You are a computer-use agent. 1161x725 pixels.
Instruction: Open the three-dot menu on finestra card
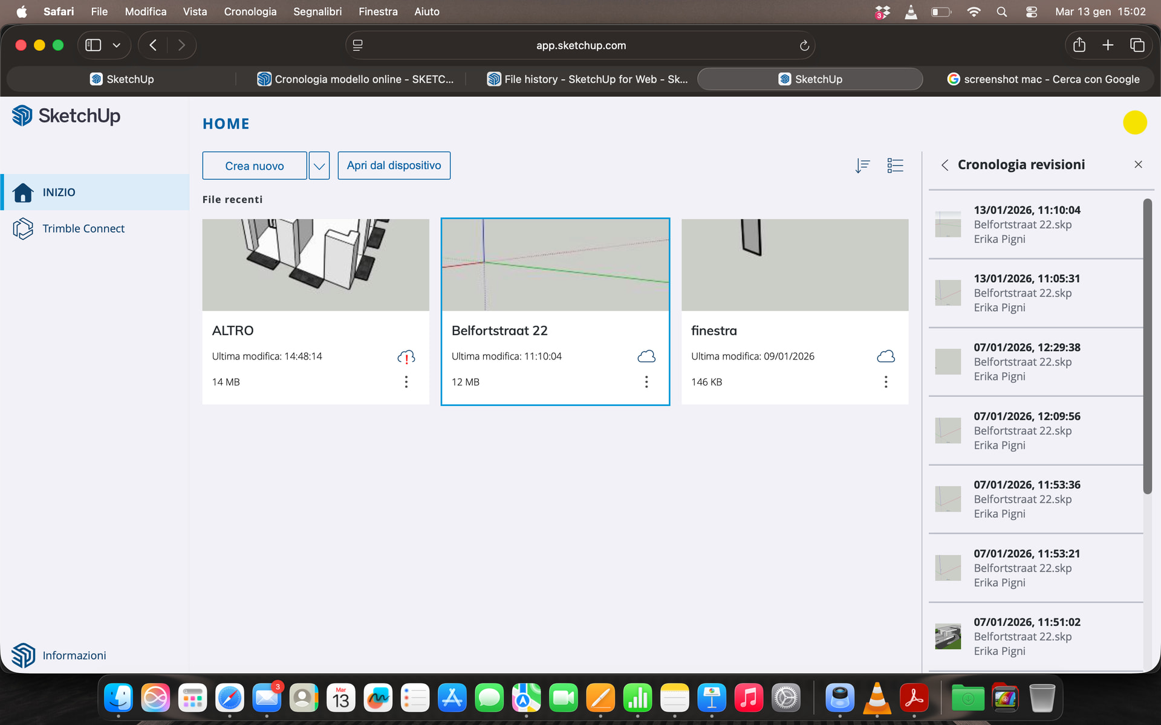(x=886, y=382)
